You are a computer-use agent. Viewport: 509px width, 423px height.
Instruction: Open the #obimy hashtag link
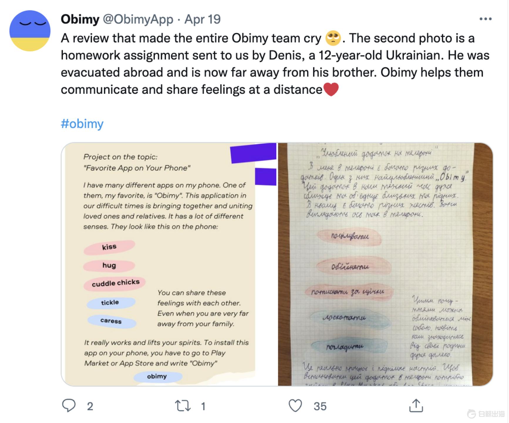coord(82,124)
